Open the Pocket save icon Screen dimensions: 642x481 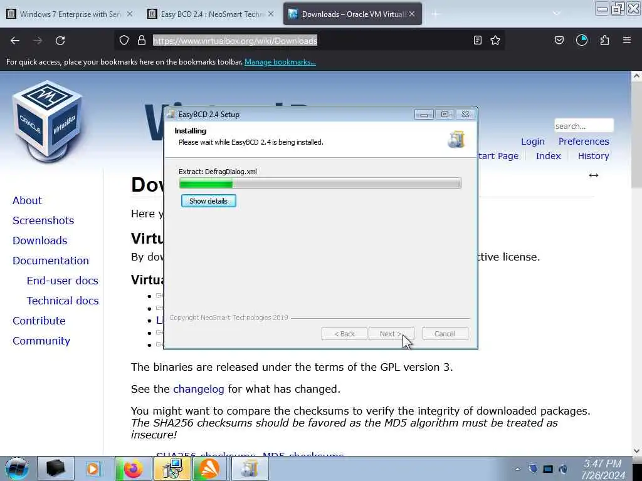click(x=559, y=40)
